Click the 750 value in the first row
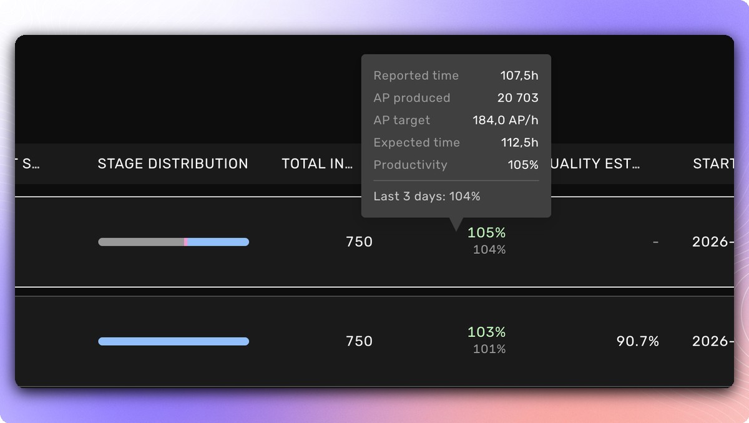Viewport: 749px width, 423px height. 359,241
